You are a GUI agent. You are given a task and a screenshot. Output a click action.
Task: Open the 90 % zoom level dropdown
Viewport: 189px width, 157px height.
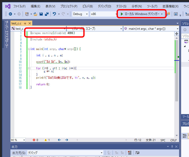click(x=18, y=140)
